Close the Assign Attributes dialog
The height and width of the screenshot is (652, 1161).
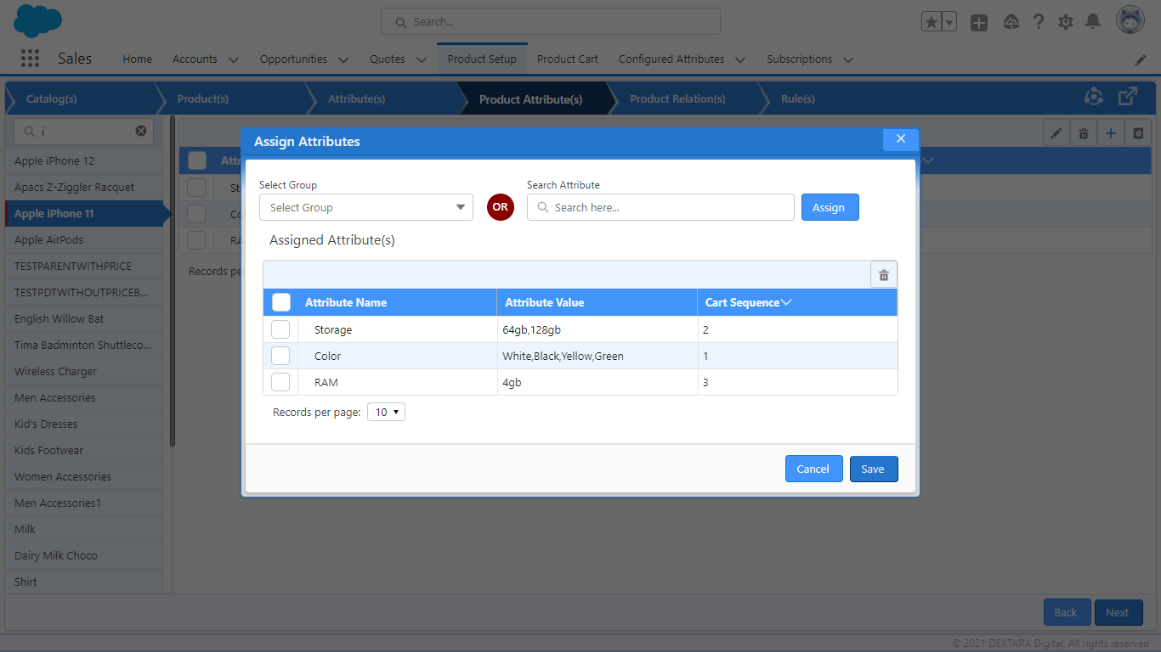901,139
